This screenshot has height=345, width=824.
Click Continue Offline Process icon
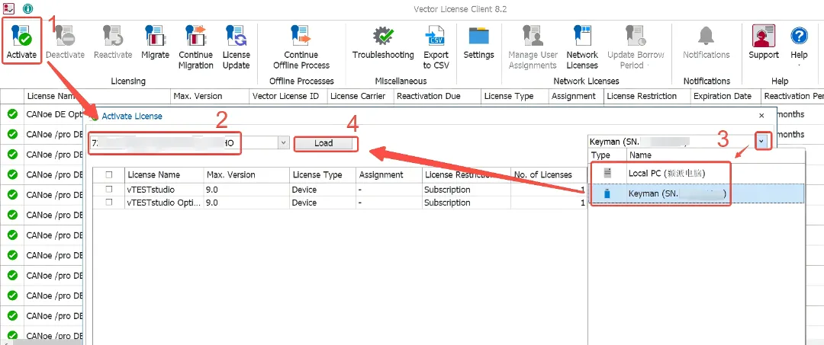[301, 36]
